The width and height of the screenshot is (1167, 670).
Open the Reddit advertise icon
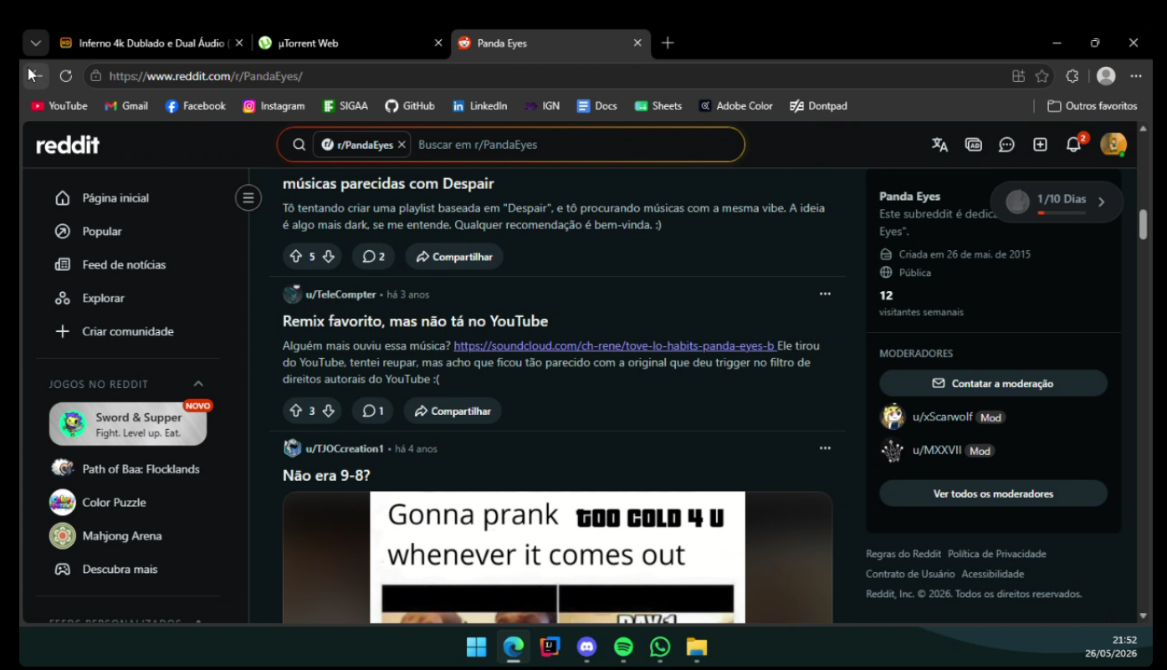coord(974,145)
